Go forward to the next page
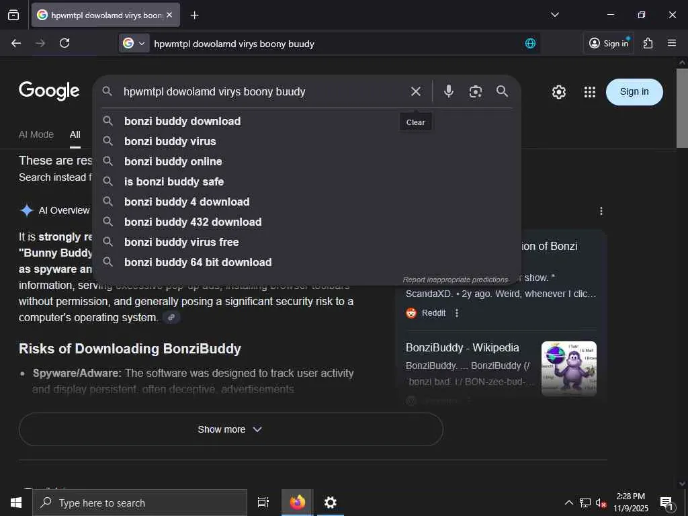Screen dimensions: 688x516 40,43
